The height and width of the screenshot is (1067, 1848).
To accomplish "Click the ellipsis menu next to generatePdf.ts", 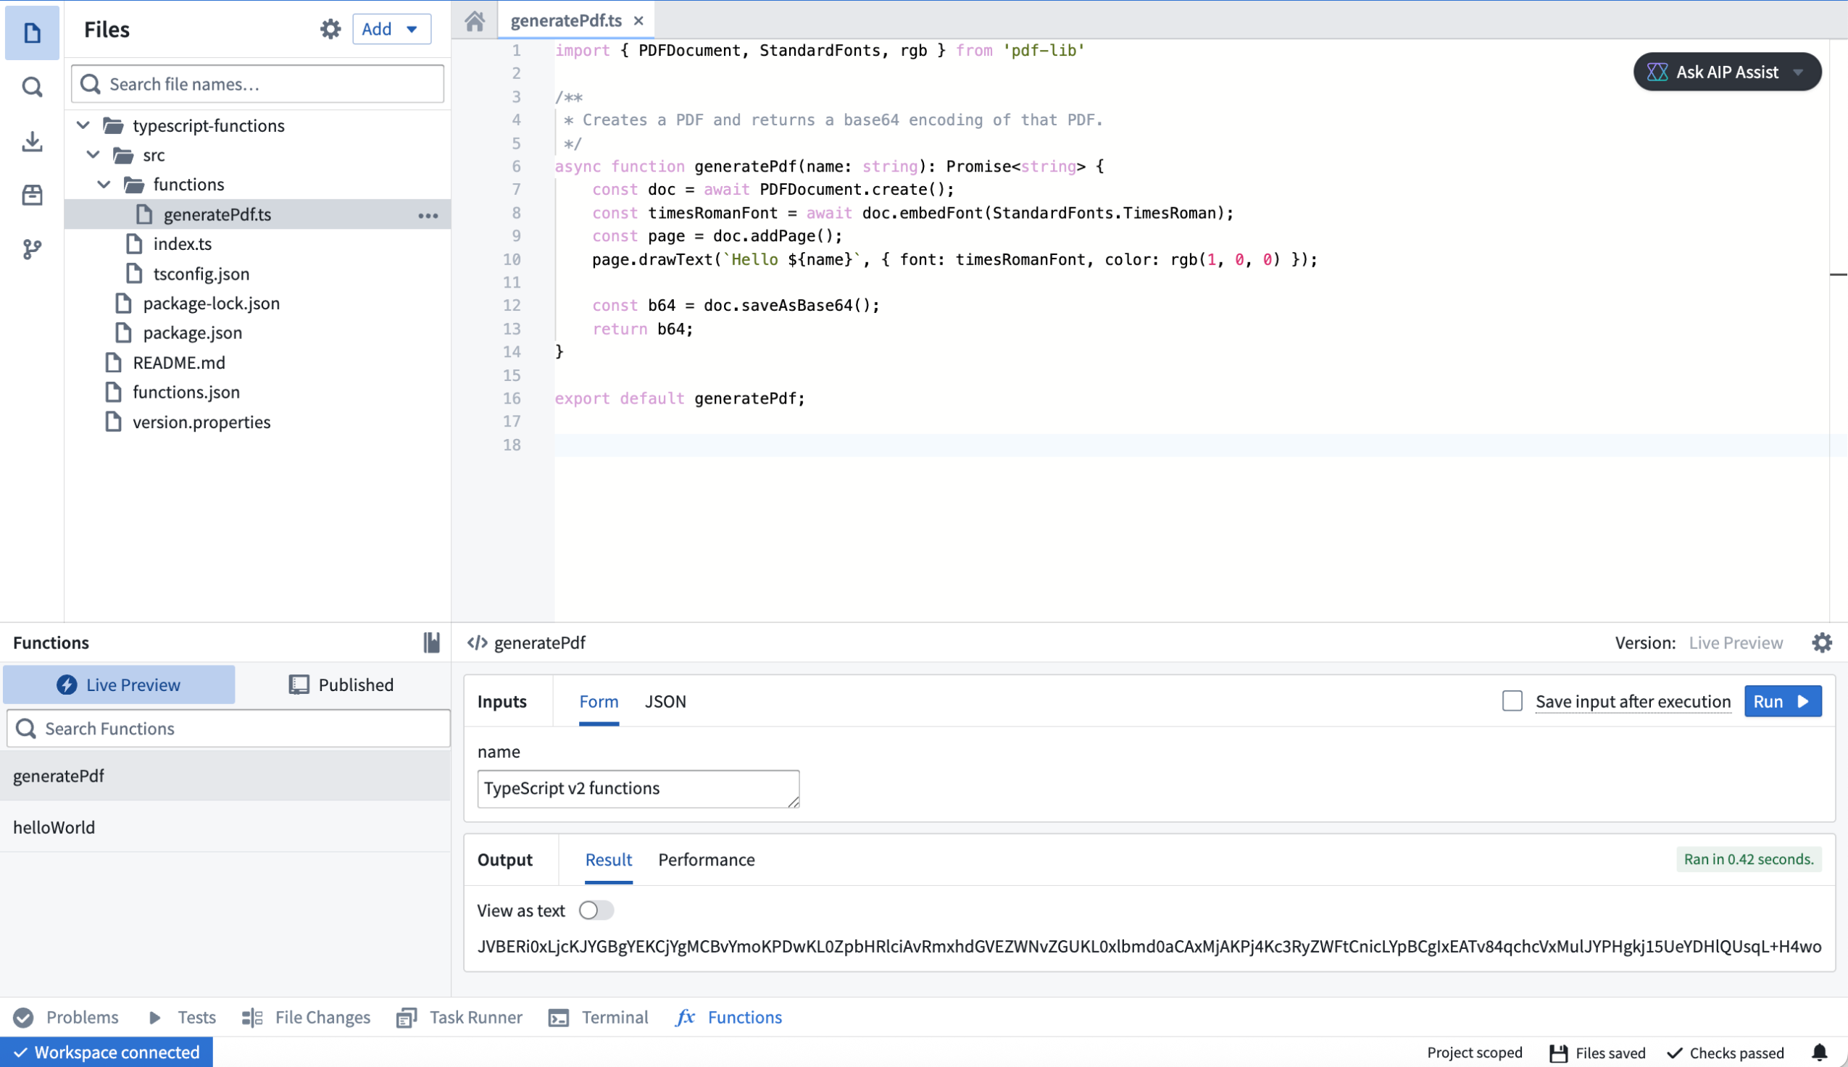I will pos(428,214).
